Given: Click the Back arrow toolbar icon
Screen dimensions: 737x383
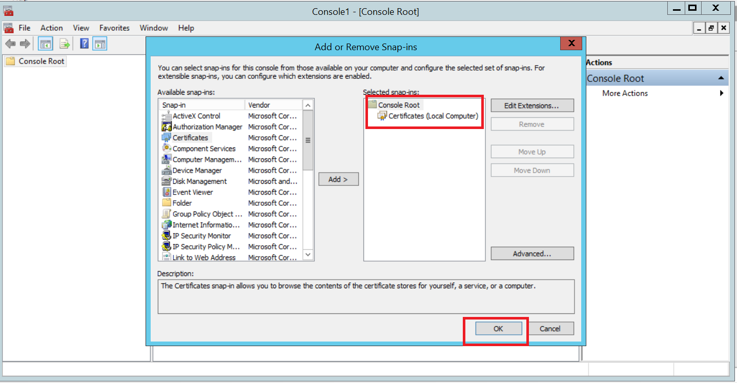Looking at the screenshot, I should (10, 44).
